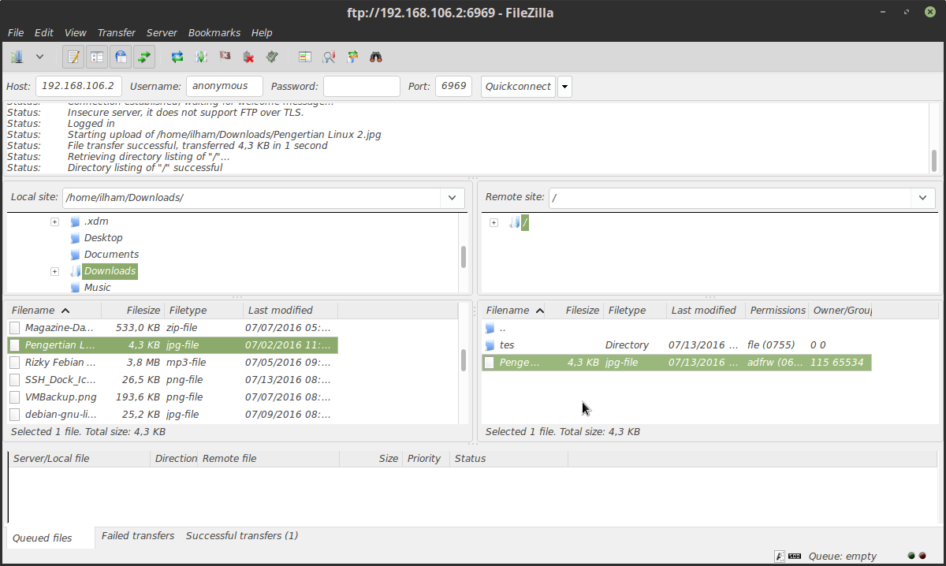Open the Edit menu
Image resolution: width=946 pixels, height=566 pixels.
click(44, 32)
